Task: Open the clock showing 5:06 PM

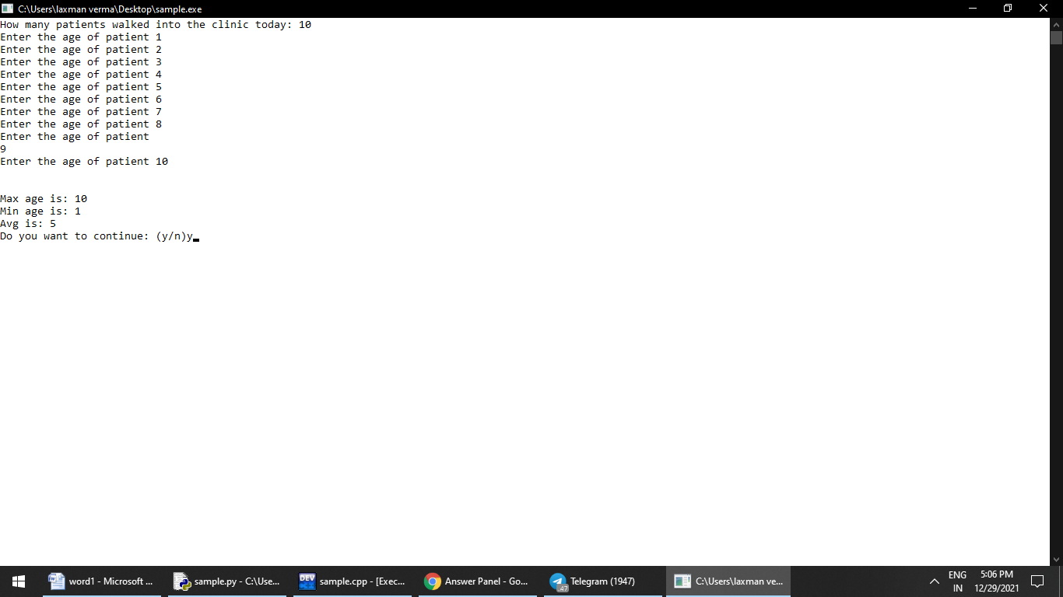Action: (x=997, y=581)
